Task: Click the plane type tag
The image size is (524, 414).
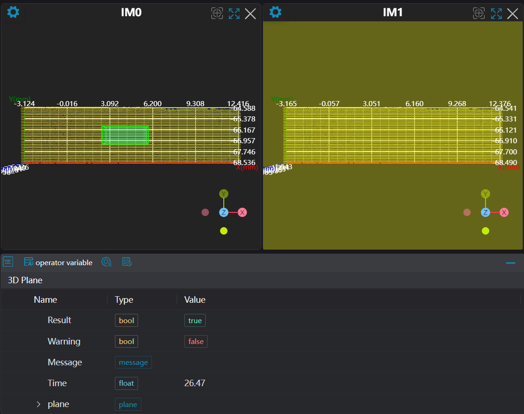Action: point(128,404)
